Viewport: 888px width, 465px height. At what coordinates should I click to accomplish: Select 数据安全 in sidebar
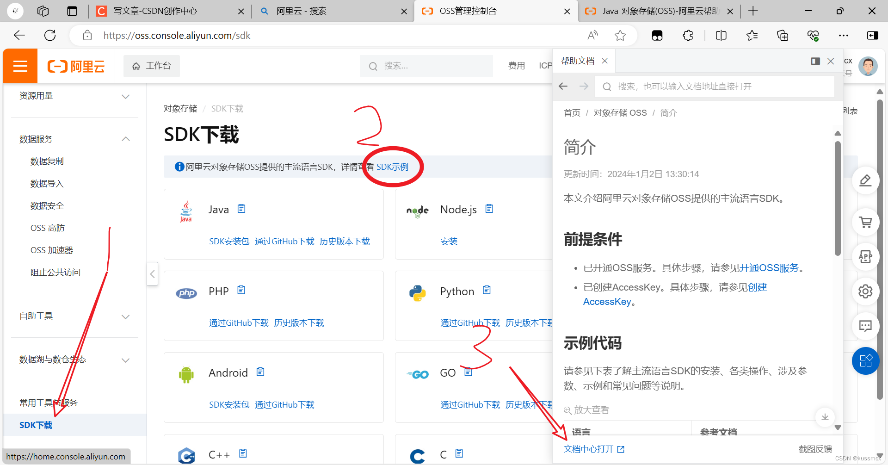click(47, 206)
